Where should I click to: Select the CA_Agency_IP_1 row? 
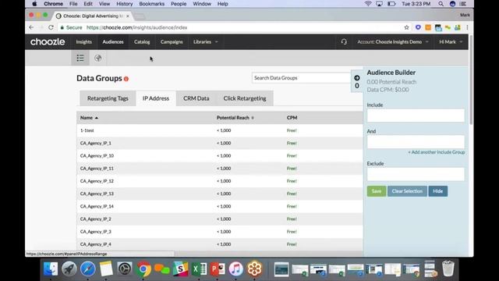220,143
